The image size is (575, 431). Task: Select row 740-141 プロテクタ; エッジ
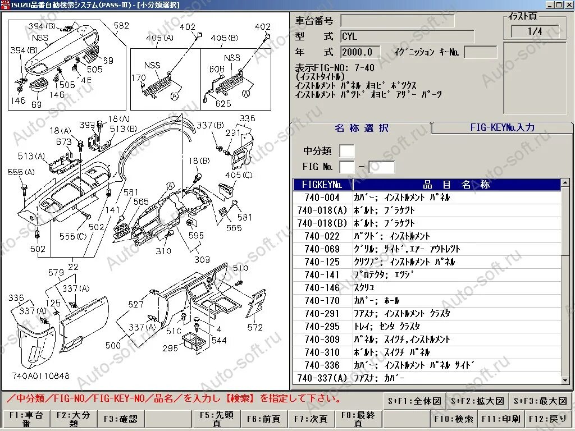[x=427, y=275]
